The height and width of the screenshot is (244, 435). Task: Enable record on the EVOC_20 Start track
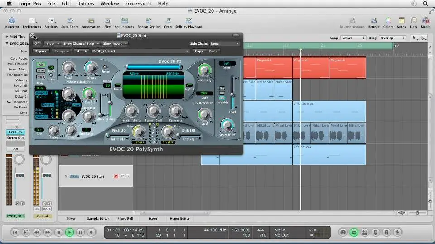click(116, 176)
